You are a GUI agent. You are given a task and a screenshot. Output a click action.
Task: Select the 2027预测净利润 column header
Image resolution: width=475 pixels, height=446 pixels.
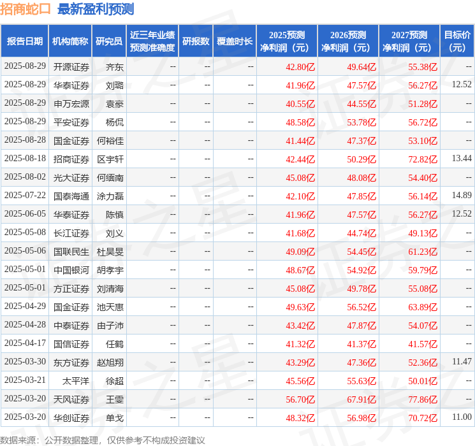coord(409,41)
